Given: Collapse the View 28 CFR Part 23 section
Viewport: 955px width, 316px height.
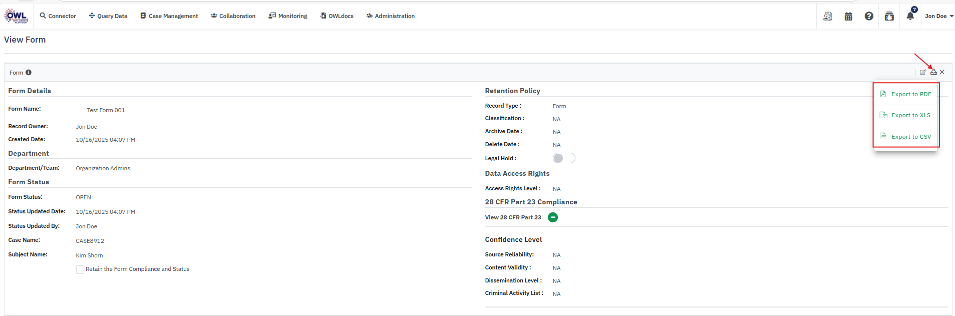Looking at the screenshot, I should point(553,217).
